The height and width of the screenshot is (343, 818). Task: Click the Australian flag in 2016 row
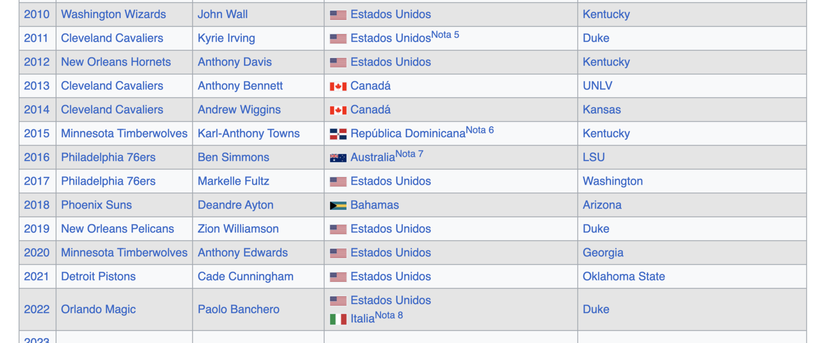pos(338,158)
